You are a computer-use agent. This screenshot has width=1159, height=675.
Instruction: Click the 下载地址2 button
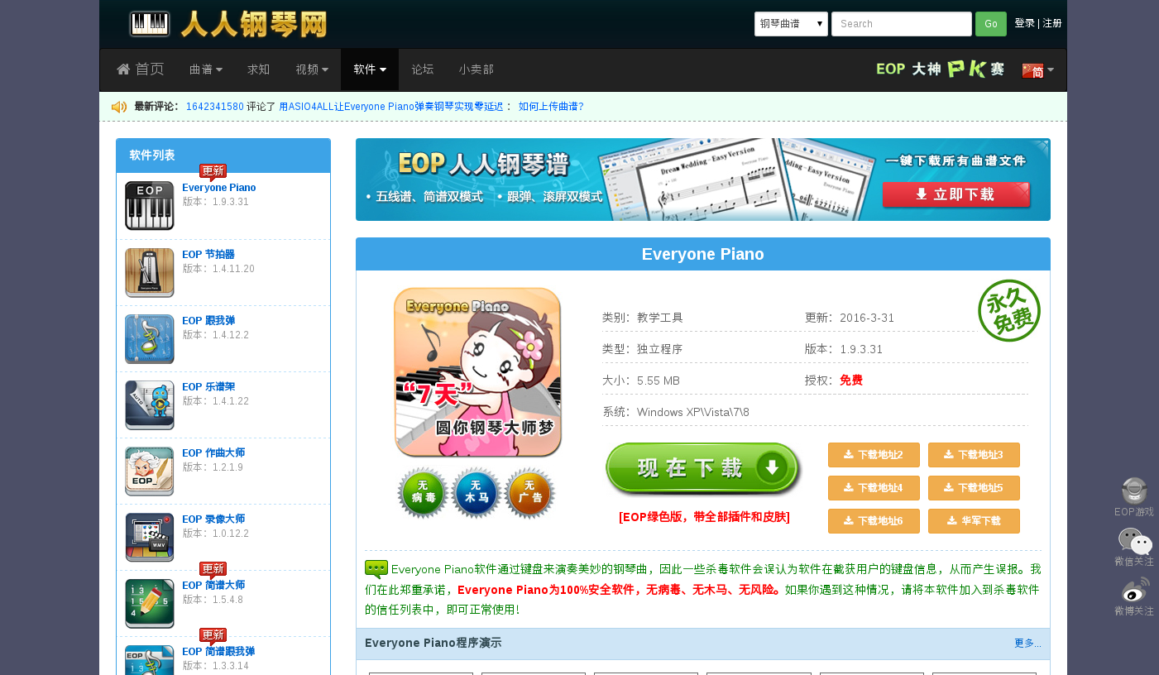[874, 455]
